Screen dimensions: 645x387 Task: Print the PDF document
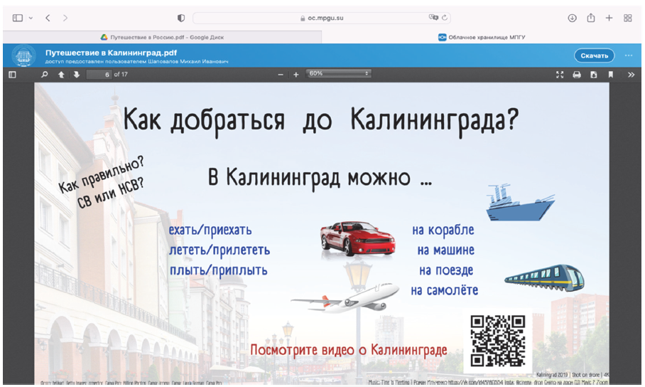[x=577, y=74]
